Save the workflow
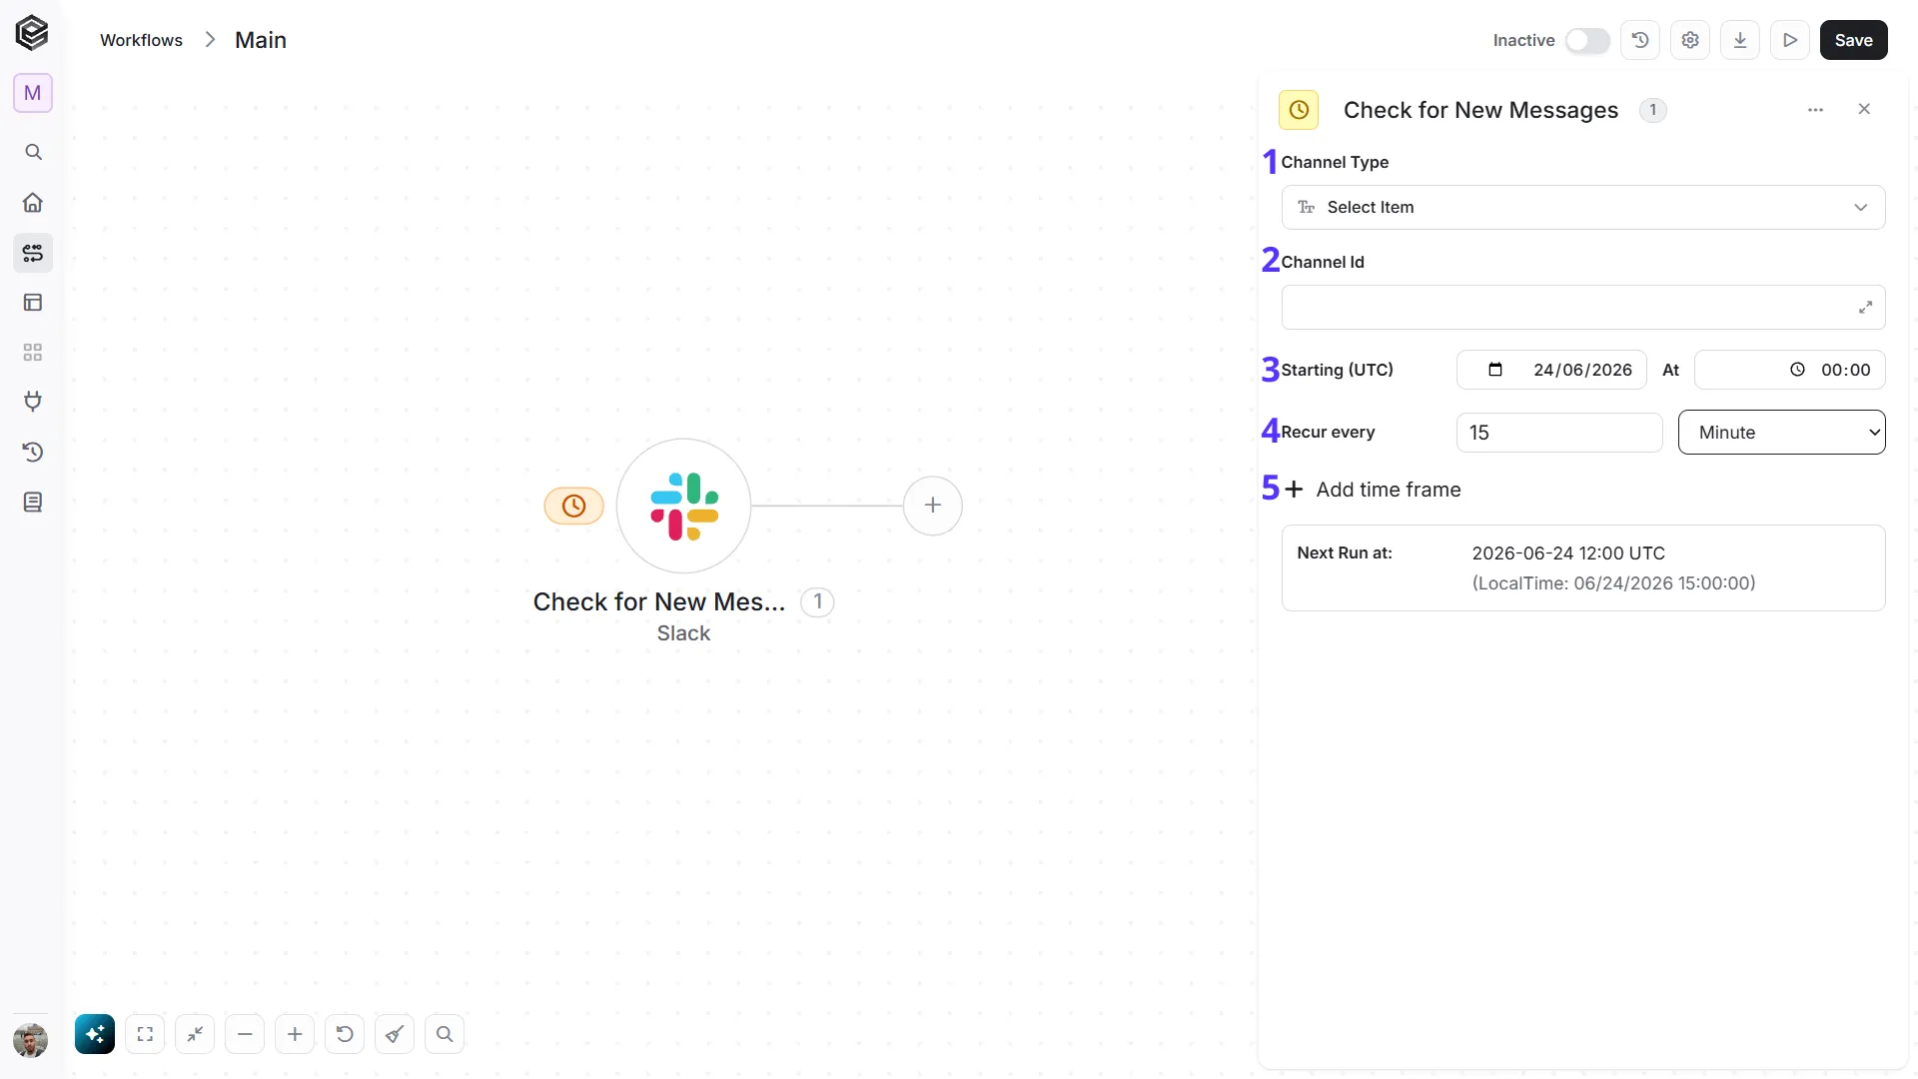This screenshot has height=1079, width=1918. [x=1853, y=40]
